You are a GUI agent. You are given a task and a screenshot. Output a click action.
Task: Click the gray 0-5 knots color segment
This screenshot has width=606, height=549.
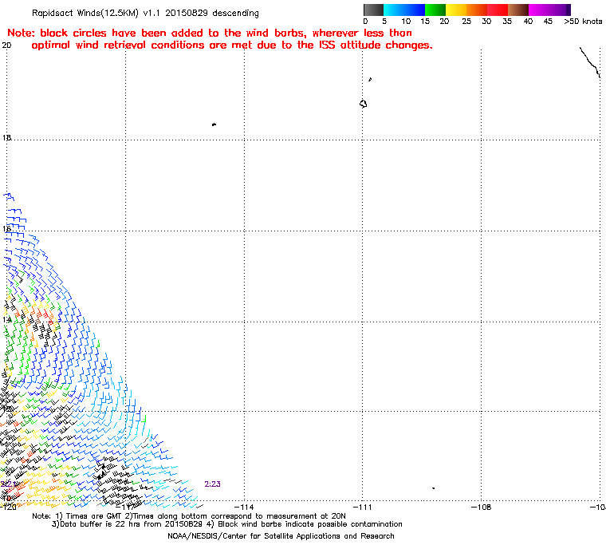click(x=373, y=10)
